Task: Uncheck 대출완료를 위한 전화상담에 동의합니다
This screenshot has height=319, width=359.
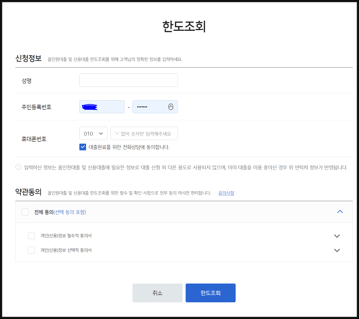Action: point(83,147)
